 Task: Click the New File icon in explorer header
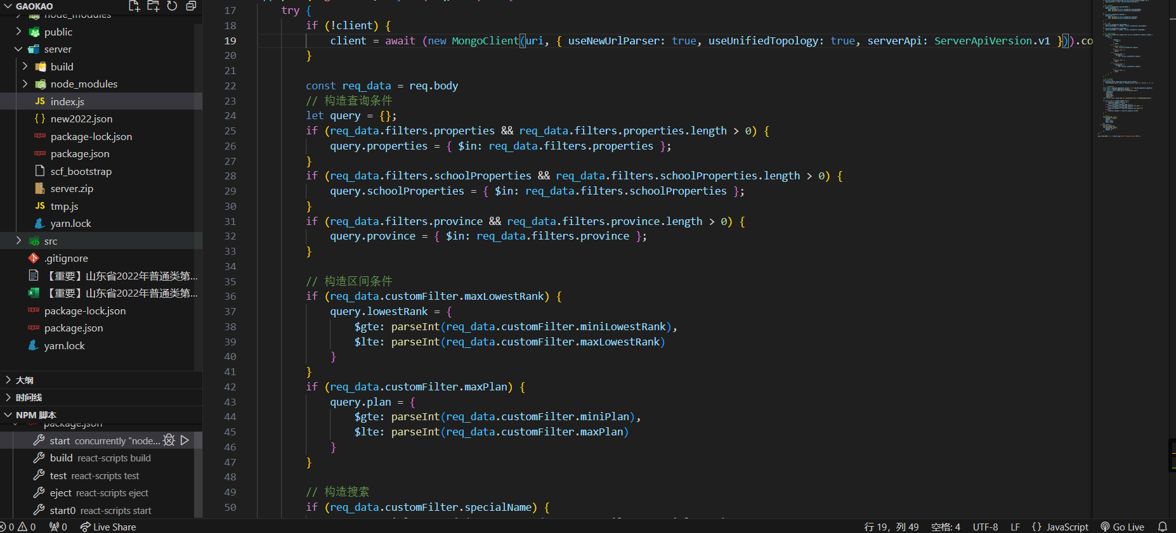(x=134, y=6)
